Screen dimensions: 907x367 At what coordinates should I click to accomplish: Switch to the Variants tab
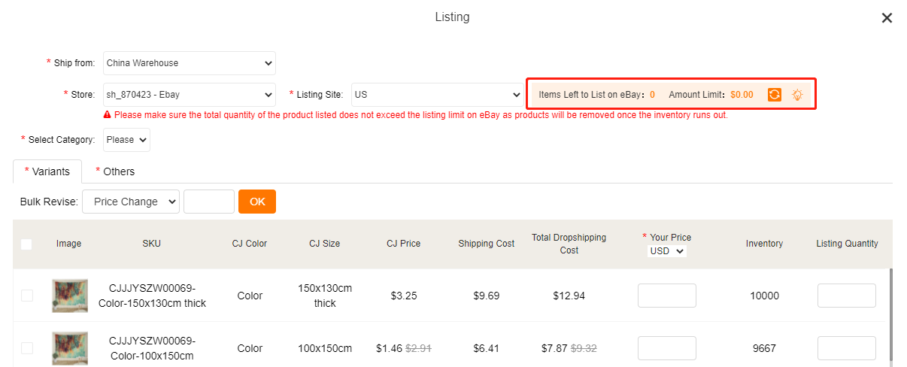tap(47, 171)
